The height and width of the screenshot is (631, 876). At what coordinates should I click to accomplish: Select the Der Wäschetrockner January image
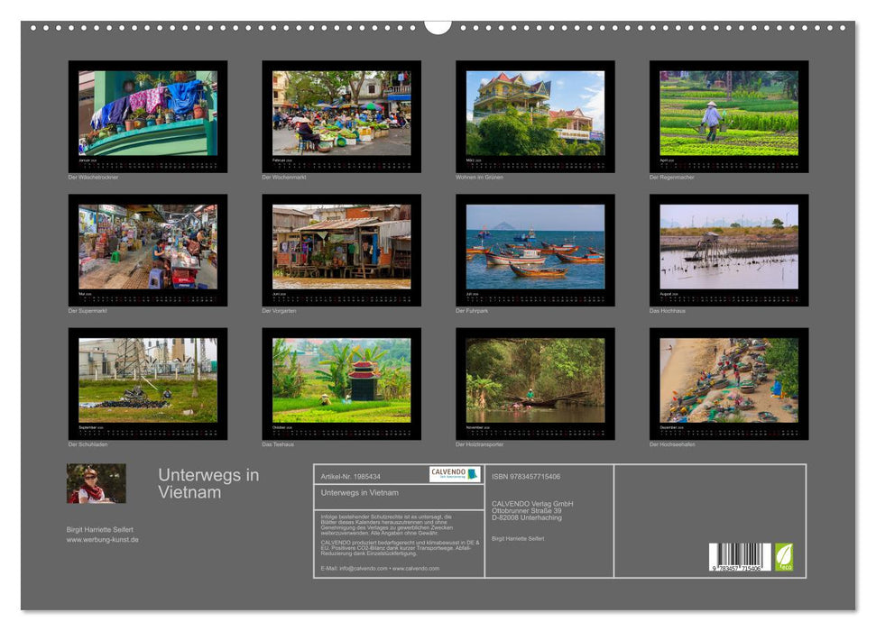[148, 114]
